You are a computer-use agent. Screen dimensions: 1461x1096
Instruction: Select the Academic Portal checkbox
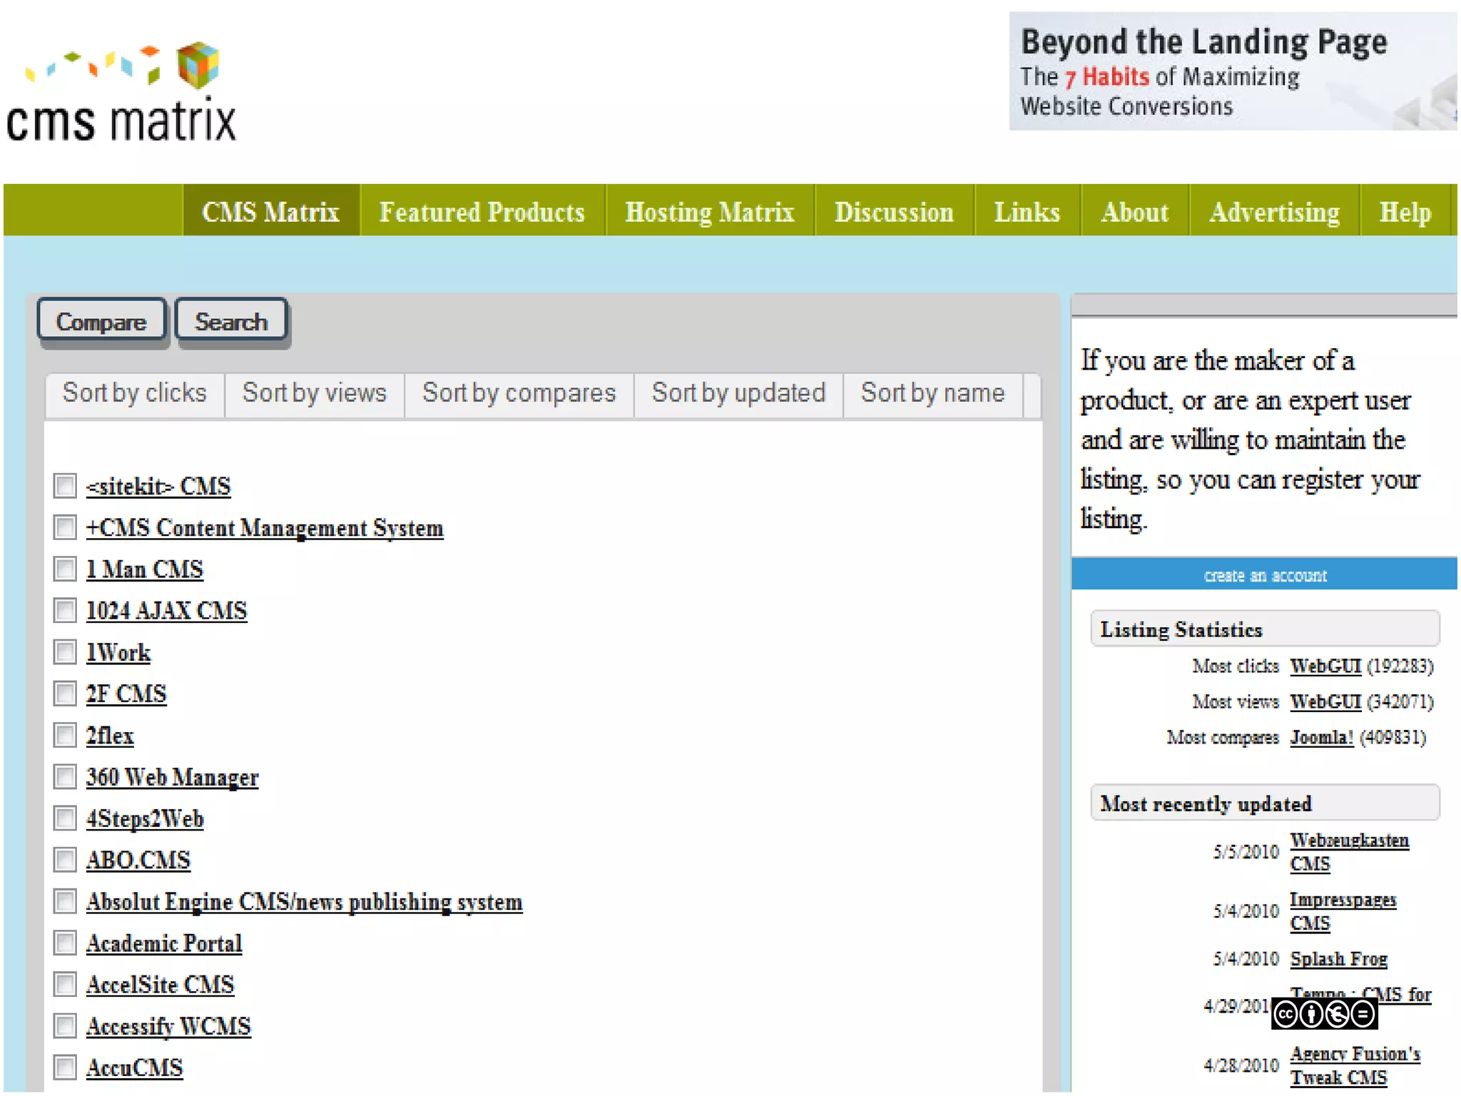(65, 943)
